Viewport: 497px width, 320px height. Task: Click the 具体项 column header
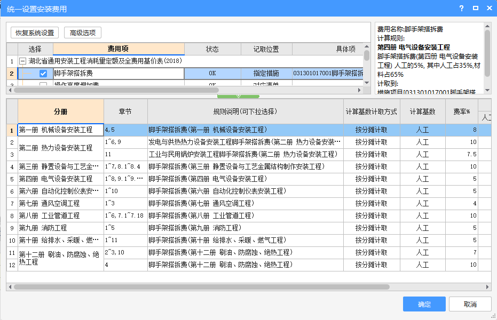(x=327, y=49)
